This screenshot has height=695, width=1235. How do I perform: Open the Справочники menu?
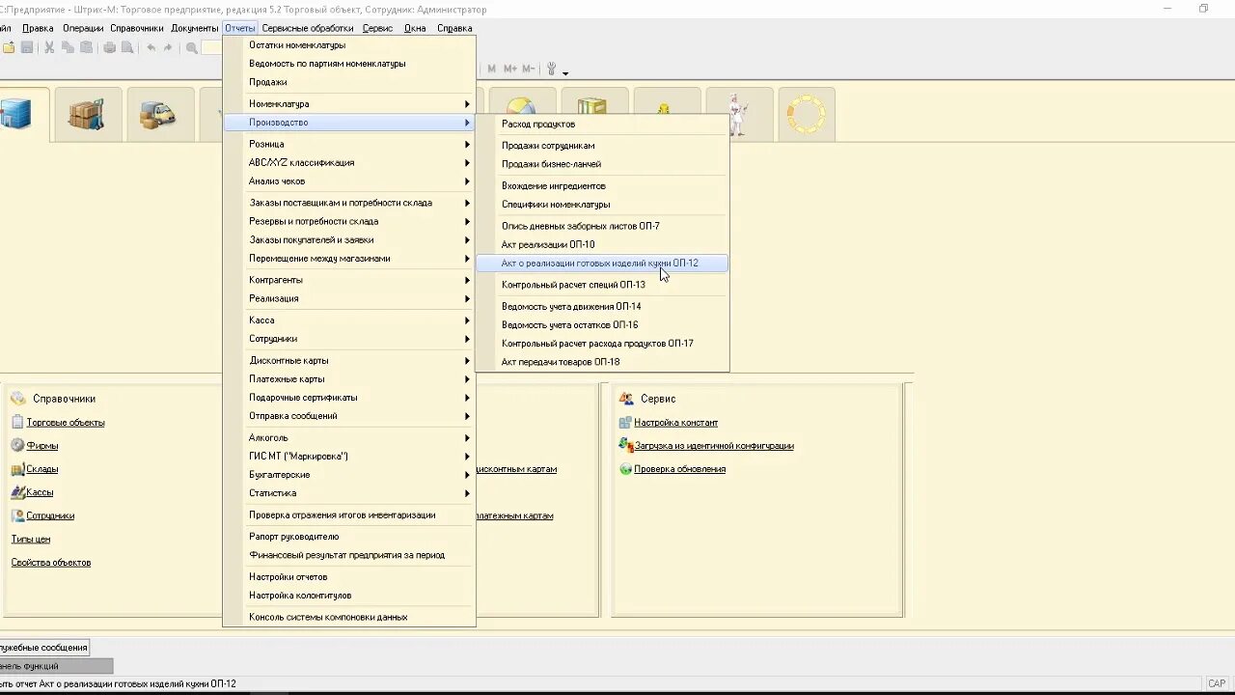pyautogui.click(x=137, y=28)
